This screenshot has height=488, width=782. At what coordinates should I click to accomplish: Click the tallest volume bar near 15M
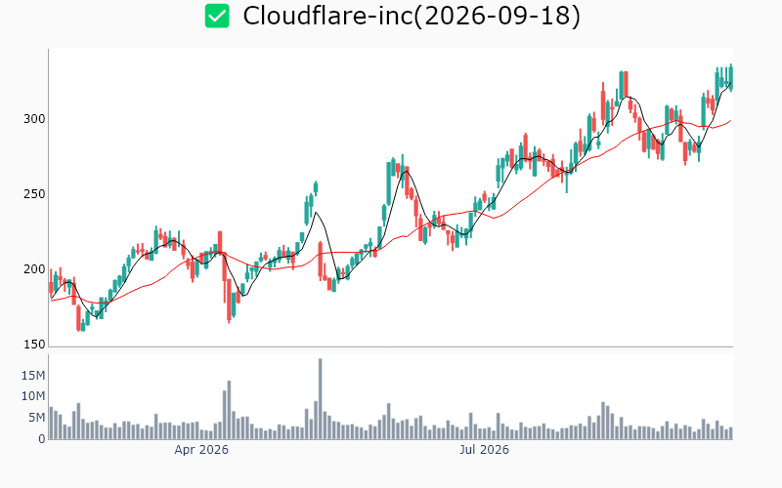pyautogui.click(x=321, y=399)
